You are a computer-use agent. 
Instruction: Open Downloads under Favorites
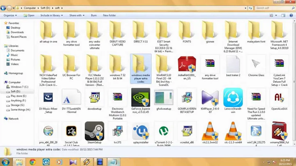pos(17,32)
